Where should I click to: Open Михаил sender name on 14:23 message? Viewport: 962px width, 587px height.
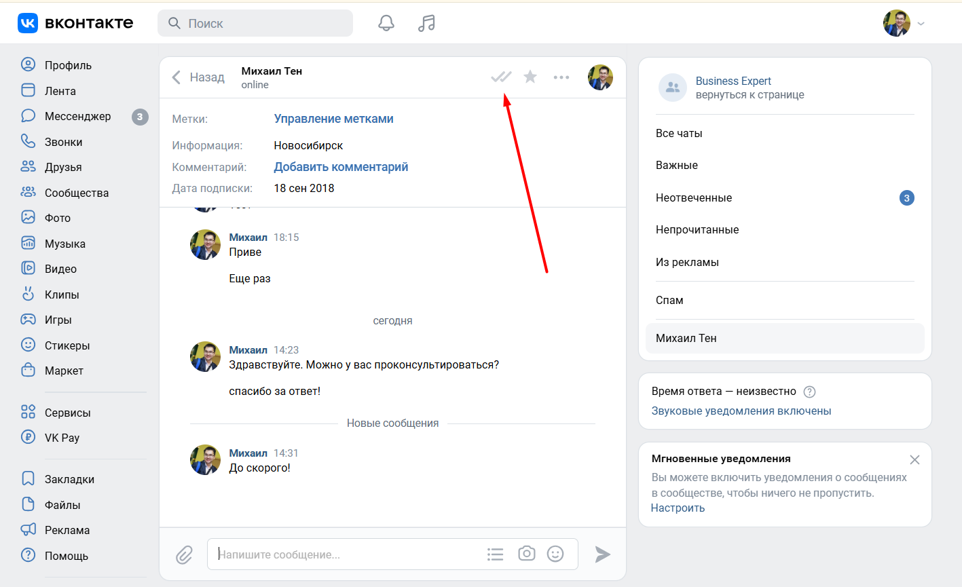(x=248, y=350)
